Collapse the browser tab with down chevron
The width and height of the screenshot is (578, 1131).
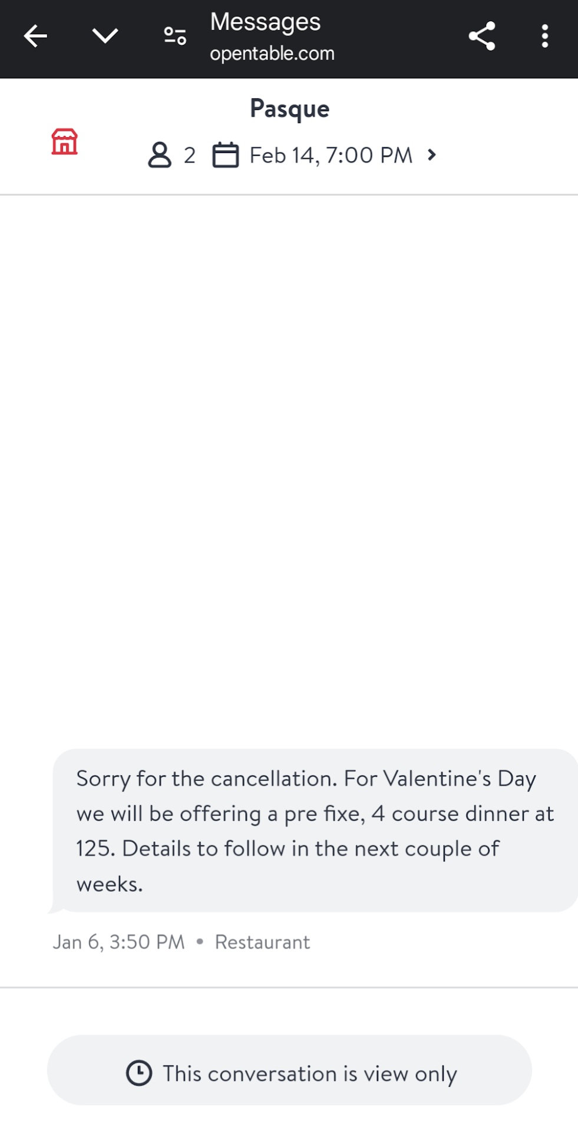(105, 37)
